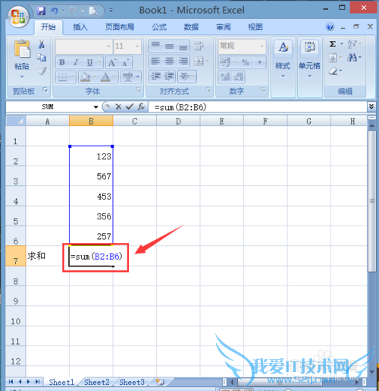
Task: Open Sort and Filter menu
Action: pos(355,44)
